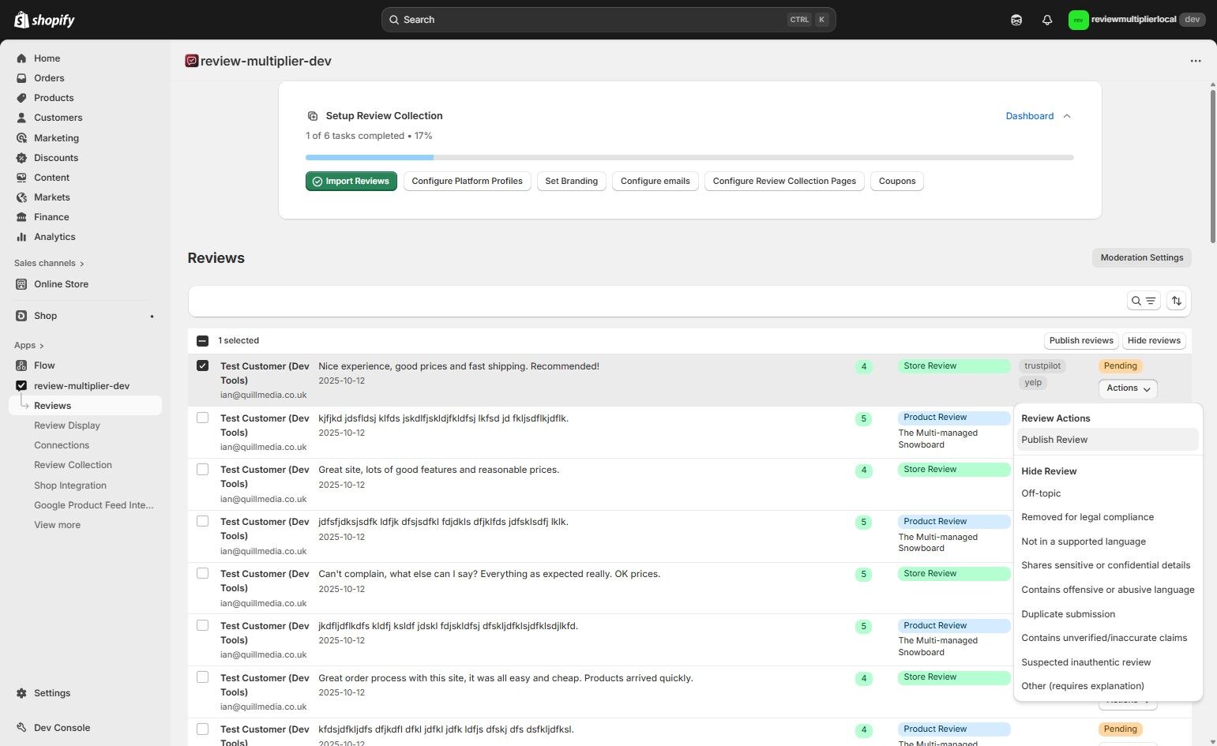This screenshot has height=746, width=1217.
Task: Click the top Search input field
Action: pos(608,20)
